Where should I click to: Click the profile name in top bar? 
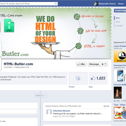point(107,4)
